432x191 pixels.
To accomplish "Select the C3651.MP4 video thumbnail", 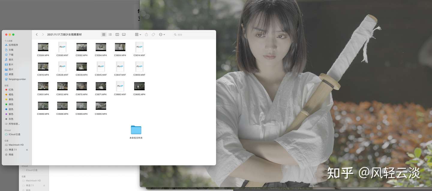I will 43,86.
